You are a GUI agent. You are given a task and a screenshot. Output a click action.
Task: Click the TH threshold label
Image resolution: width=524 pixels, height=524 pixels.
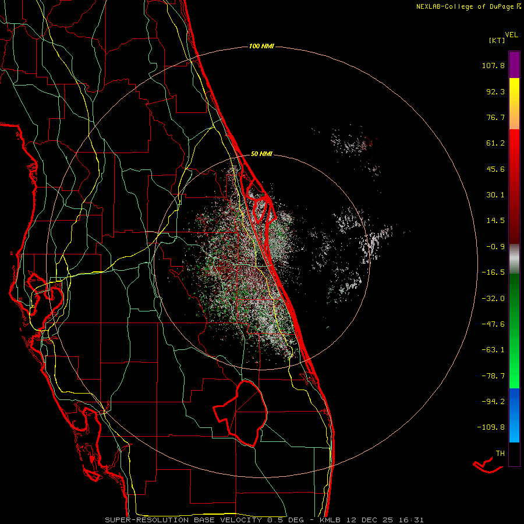500,453
